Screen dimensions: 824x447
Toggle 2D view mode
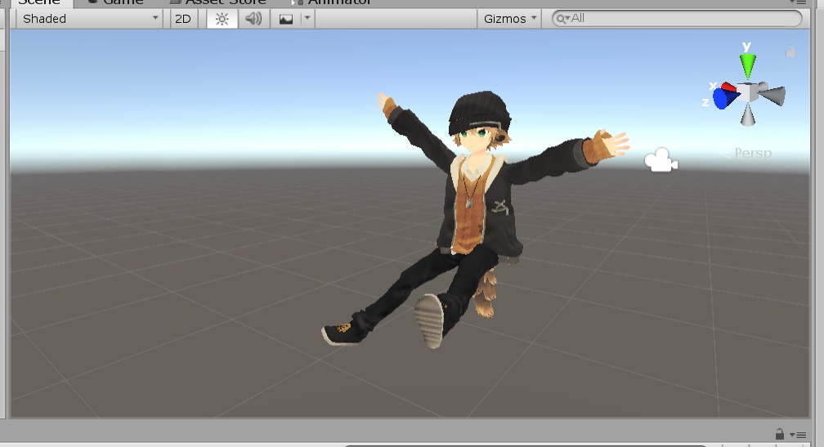pos(183,19)
